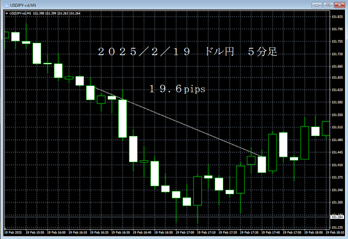Screen dimensions: 348x239
Task: Click price scale value 151.620
Action: click(337, 90)
